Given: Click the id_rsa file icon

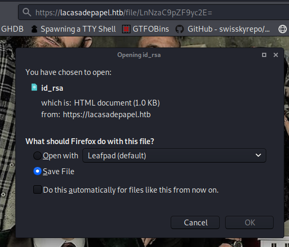Looking at the screenshot, I should click(x=34, y=88).
